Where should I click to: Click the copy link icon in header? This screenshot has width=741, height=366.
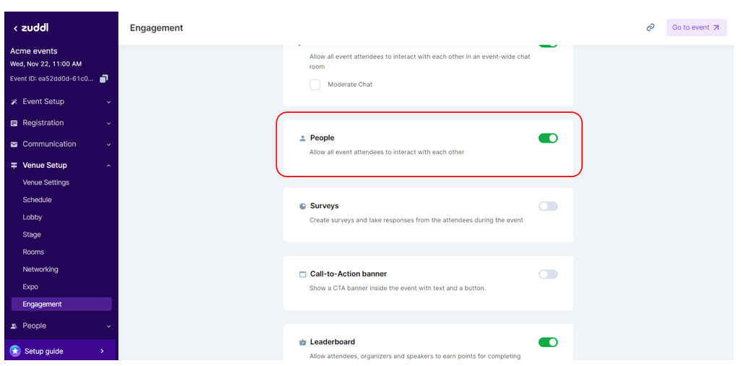point(651,27)
